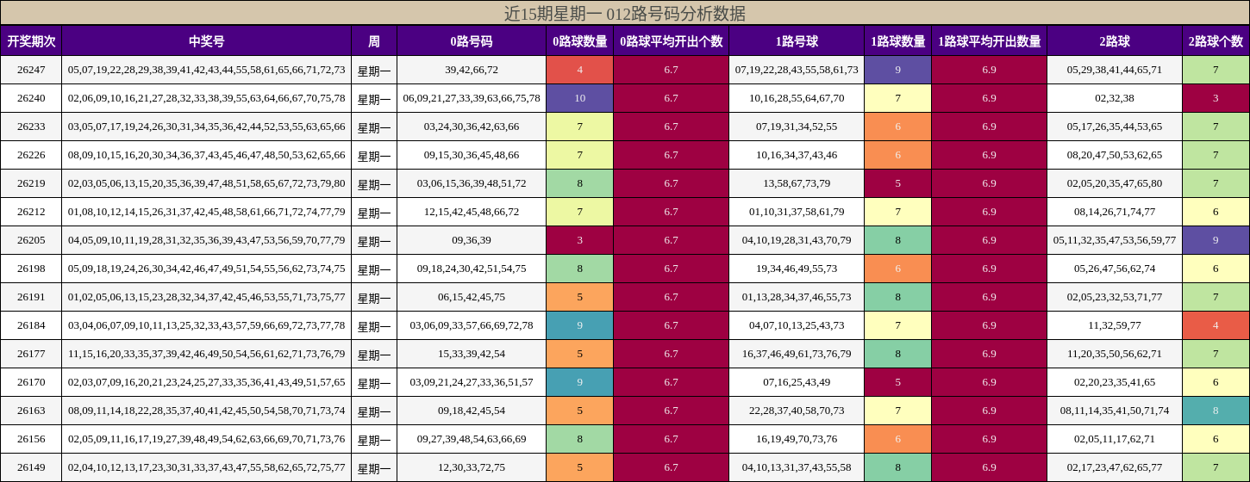Click the 0路球数量 column header
The image size is (1250, 482).
580,40
